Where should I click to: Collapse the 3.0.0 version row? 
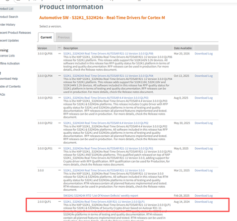pyautogui.click(x=59, y=170)
